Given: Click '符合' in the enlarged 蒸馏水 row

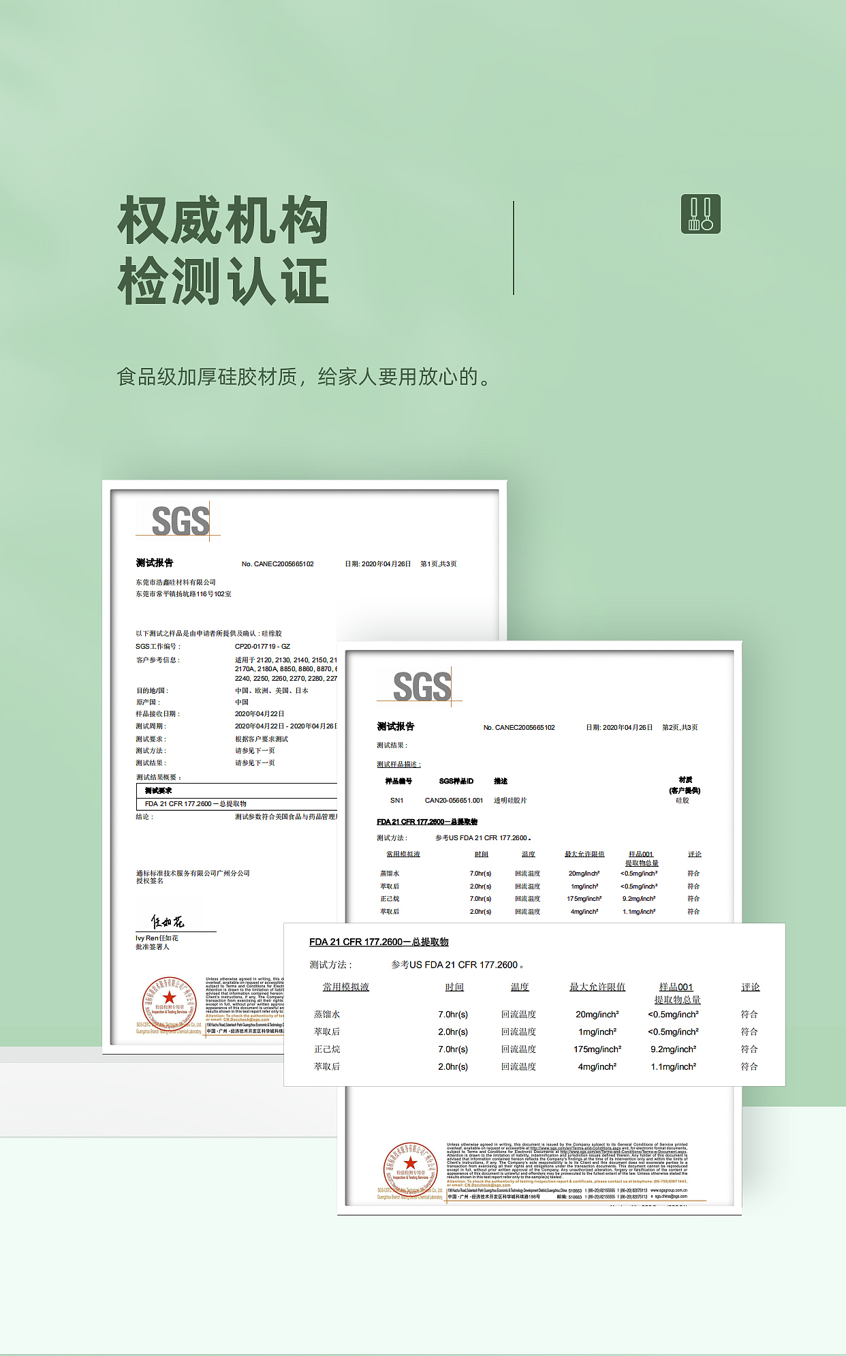Looking at the screenshot, I should (x=749, y=1015).
